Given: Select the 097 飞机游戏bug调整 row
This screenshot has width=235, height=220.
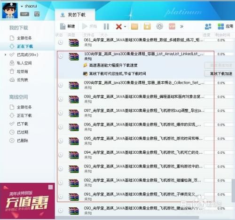Looking at the screenshot, I should coord(145,113).
